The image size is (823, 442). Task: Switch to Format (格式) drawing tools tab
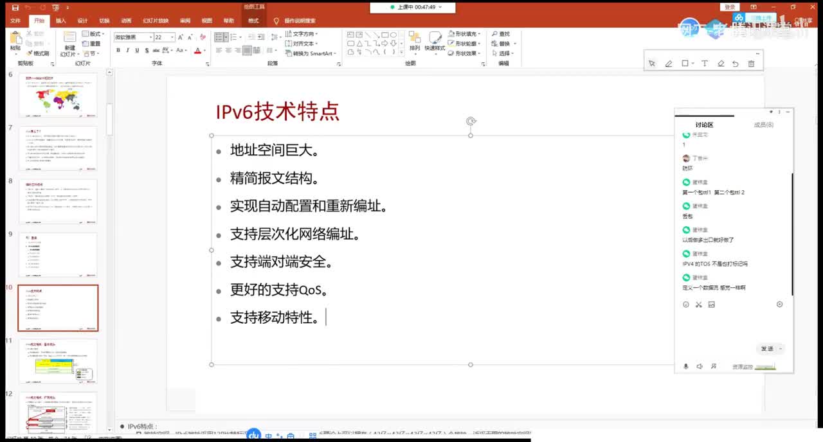(253, 21)
